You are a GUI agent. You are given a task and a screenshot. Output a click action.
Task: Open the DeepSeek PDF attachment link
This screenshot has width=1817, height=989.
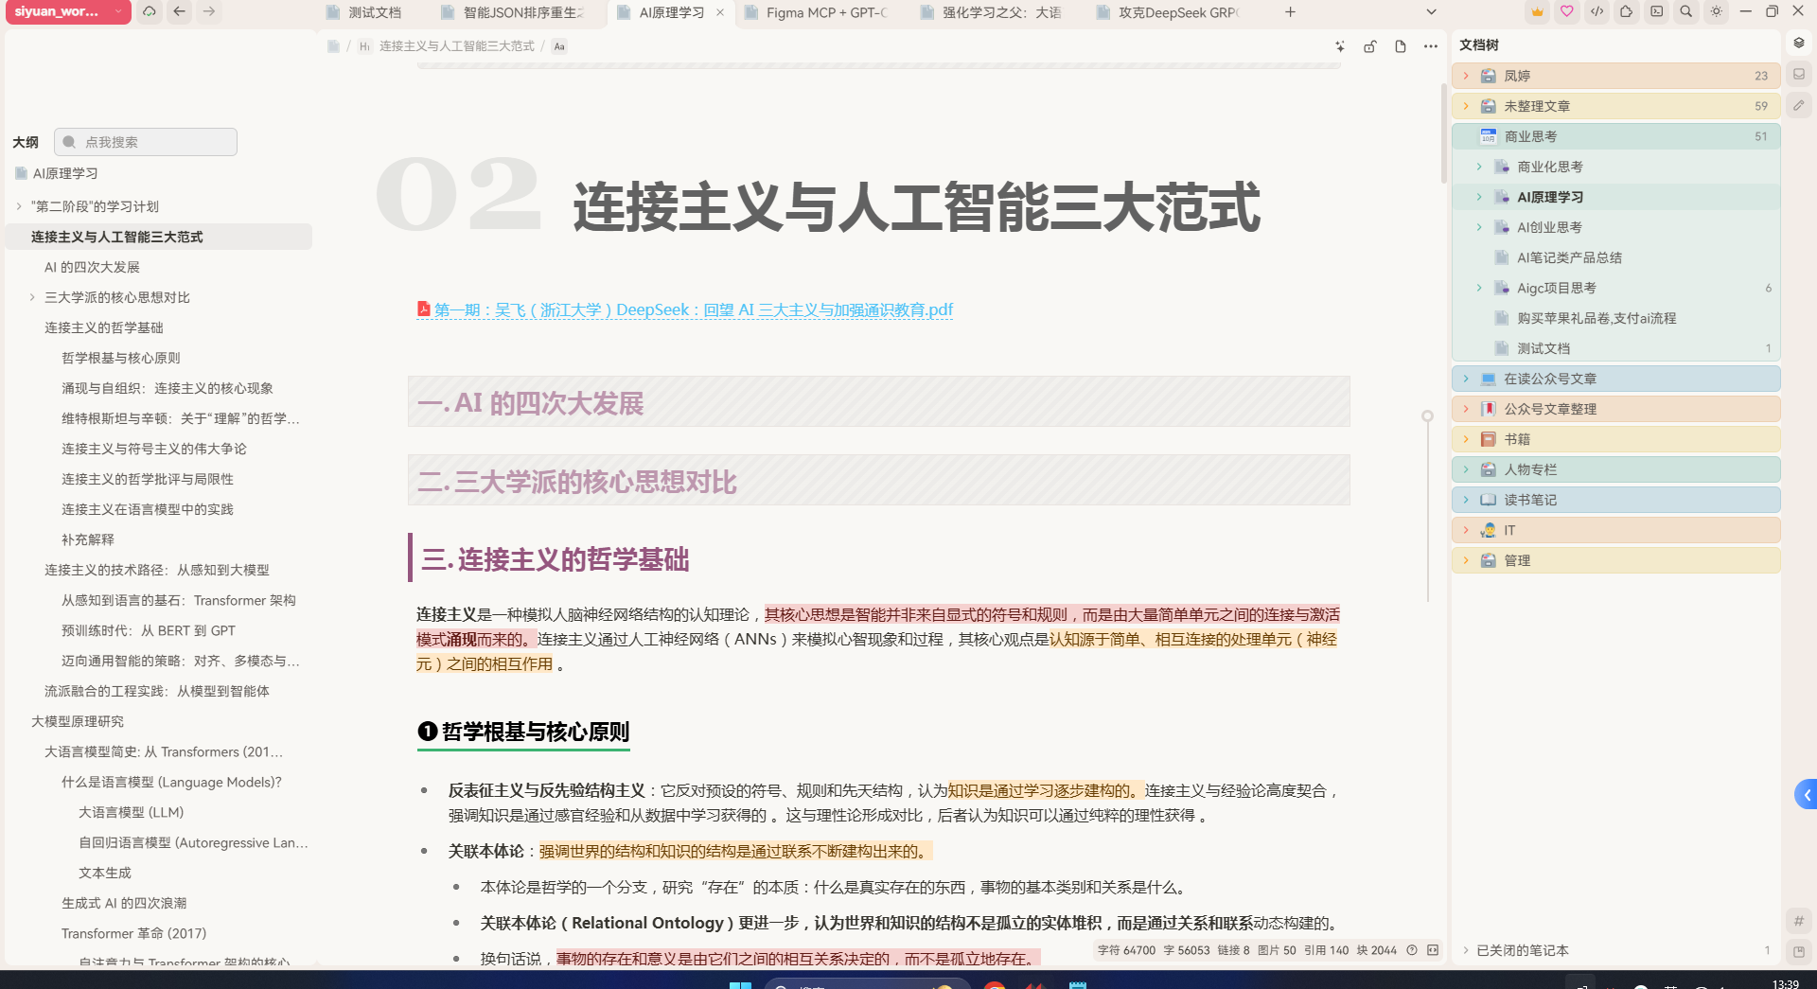point(693,309)
